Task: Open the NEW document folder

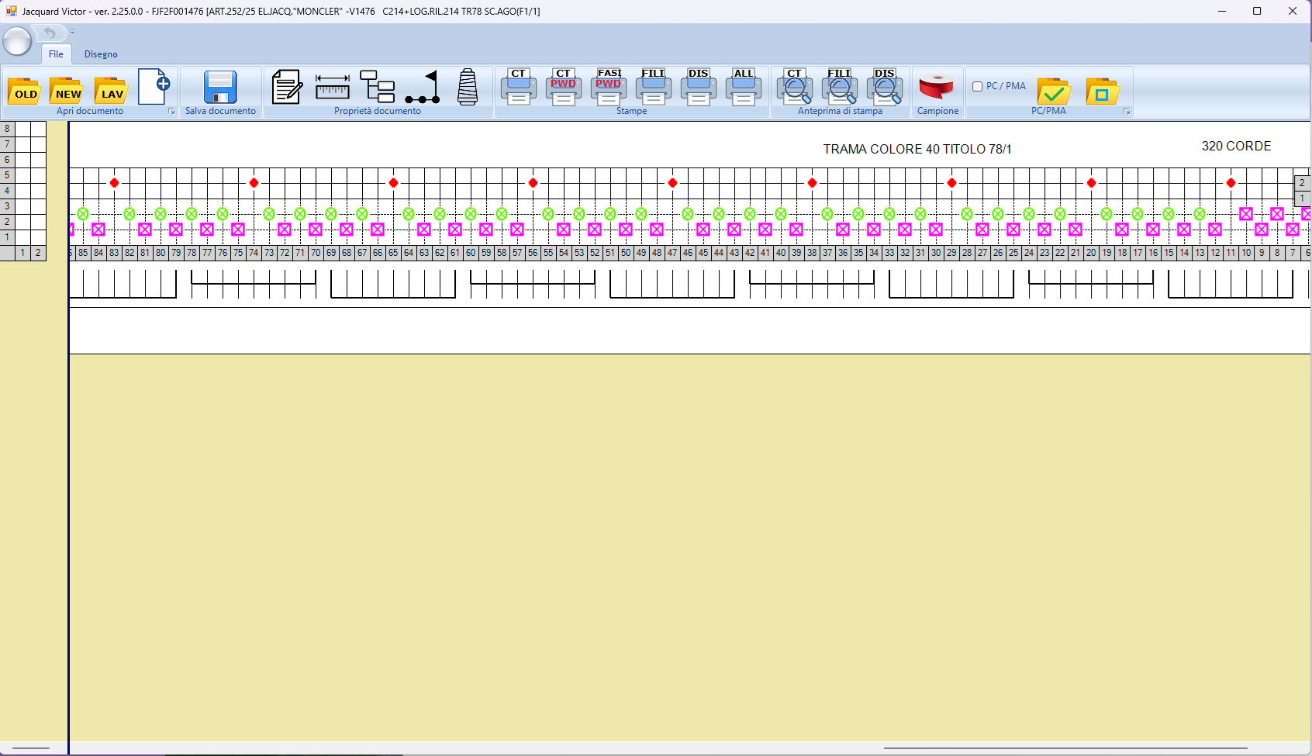Action: pyautogui.click(x=67, y=91)
